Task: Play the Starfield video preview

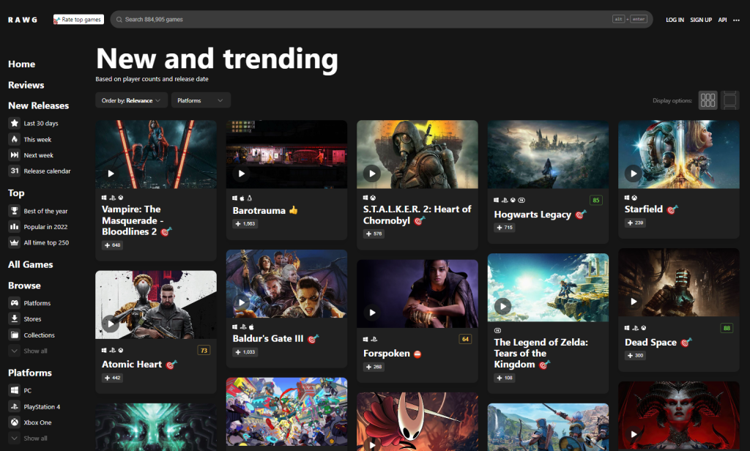Action: (634, 174)
